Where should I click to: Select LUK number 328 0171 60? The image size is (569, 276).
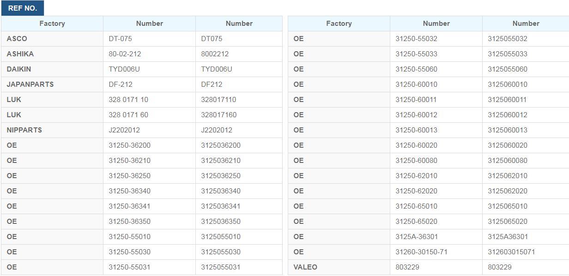(128, 115)
